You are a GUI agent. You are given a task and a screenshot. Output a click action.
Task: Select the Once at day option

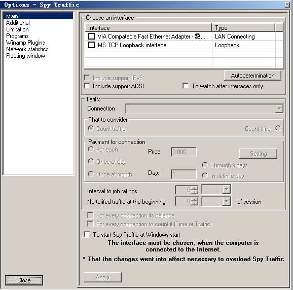tap(91, 161)
